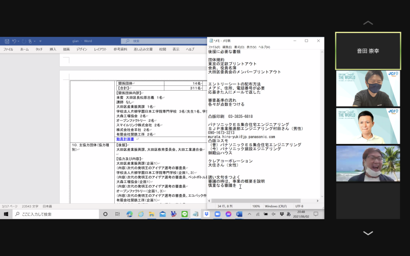Open Messenger from the taskbar
The width and height of the screenshot is (410, 256).
pos(228,214)
